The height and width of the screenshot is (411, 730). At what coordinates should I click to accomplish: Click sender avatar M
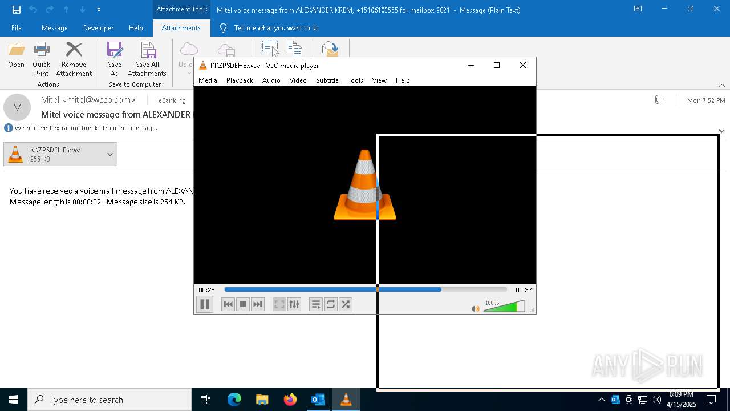(17, 107)
